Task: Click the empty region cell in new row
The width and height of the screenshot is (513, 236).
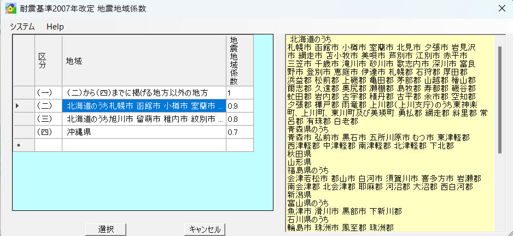Action: click(144, 145)
